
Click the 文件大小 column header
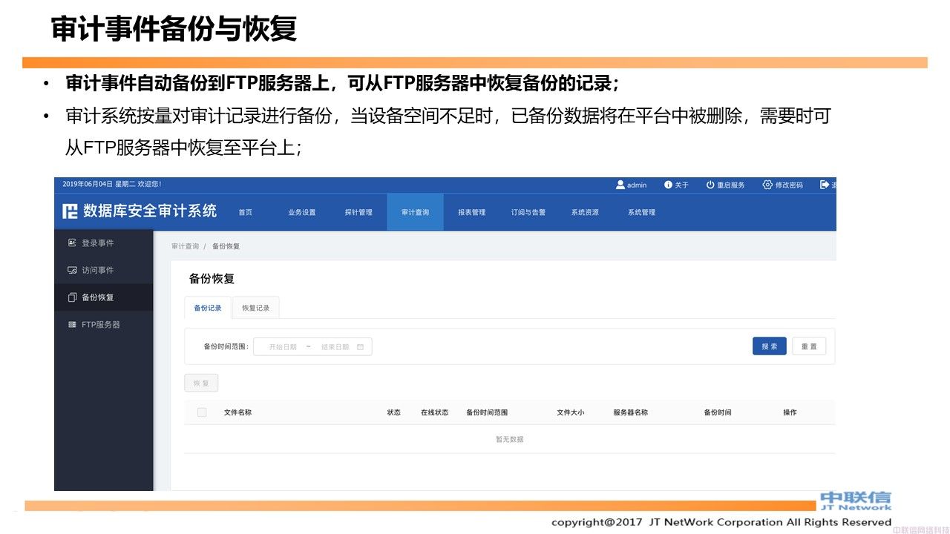click(x=570, y=412)
